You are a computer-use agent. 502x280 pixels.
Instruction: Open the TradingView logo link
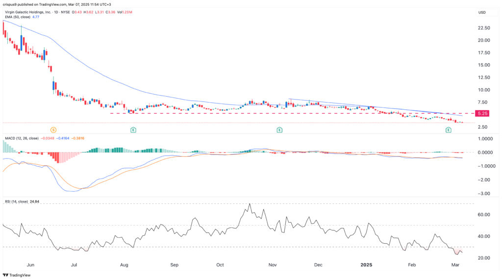[17, 275]
